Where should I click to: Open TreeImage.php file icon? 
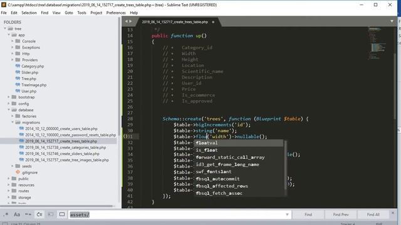(x=18, y=85)
